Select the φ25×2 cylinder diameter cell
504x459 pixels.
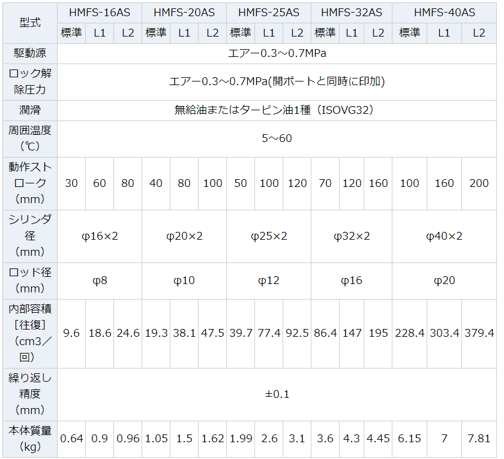pyautogui.click(x=269, y=236)
